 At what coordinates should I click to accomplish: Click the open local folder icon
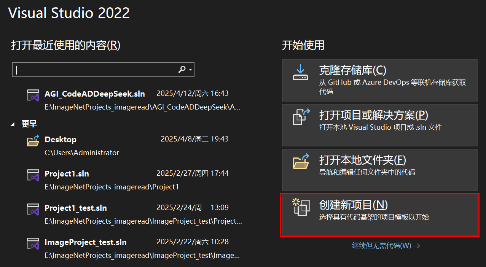pos(300,161)
